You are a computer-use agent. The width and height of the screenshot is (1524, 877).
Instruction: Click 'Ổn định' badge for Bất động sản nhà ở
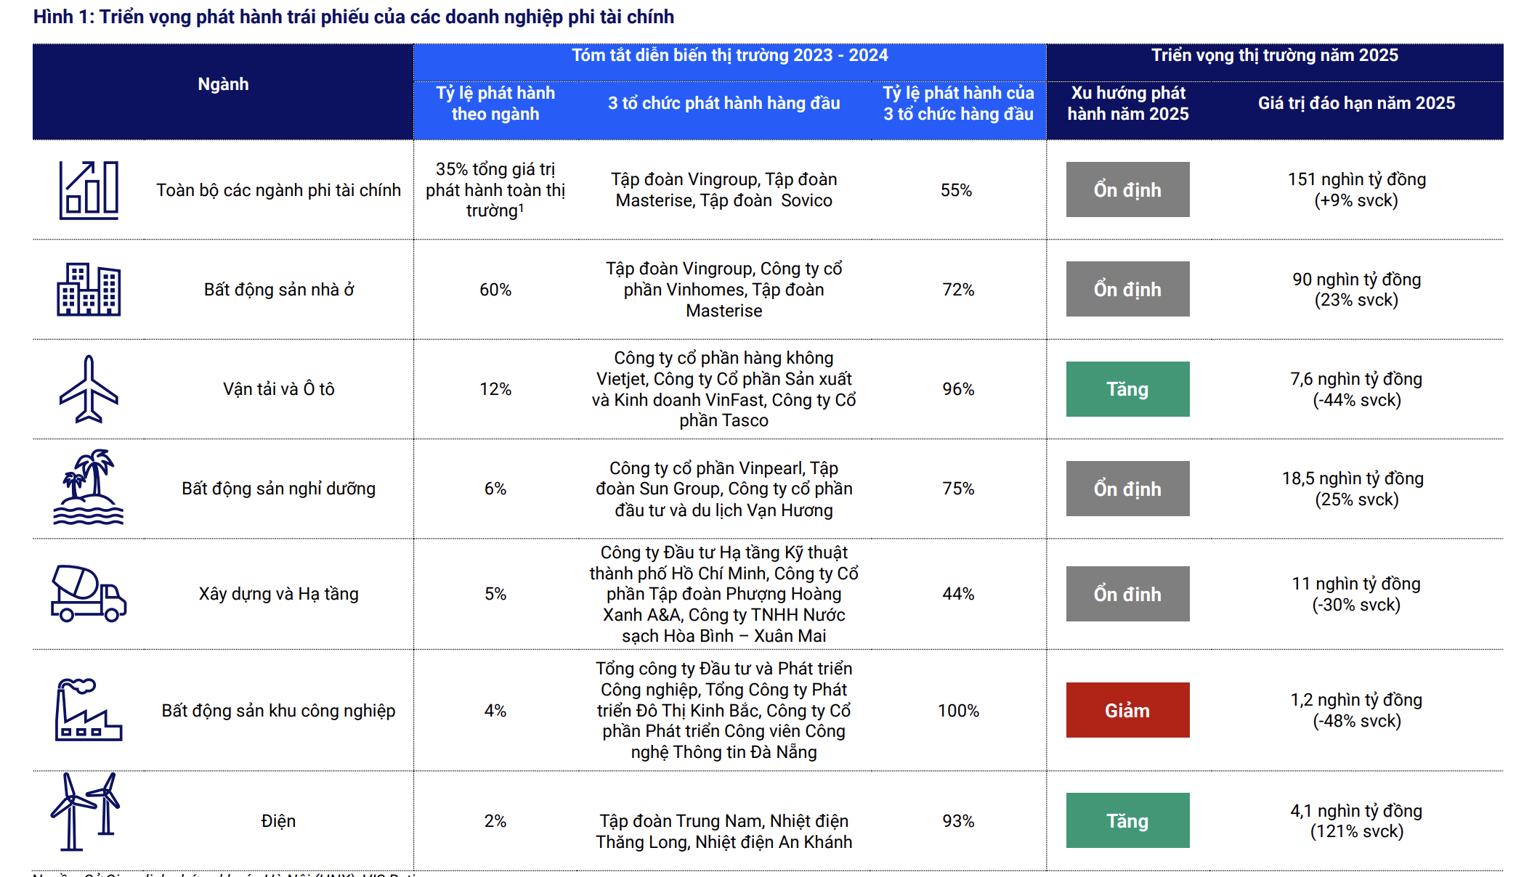(1127, 289)
